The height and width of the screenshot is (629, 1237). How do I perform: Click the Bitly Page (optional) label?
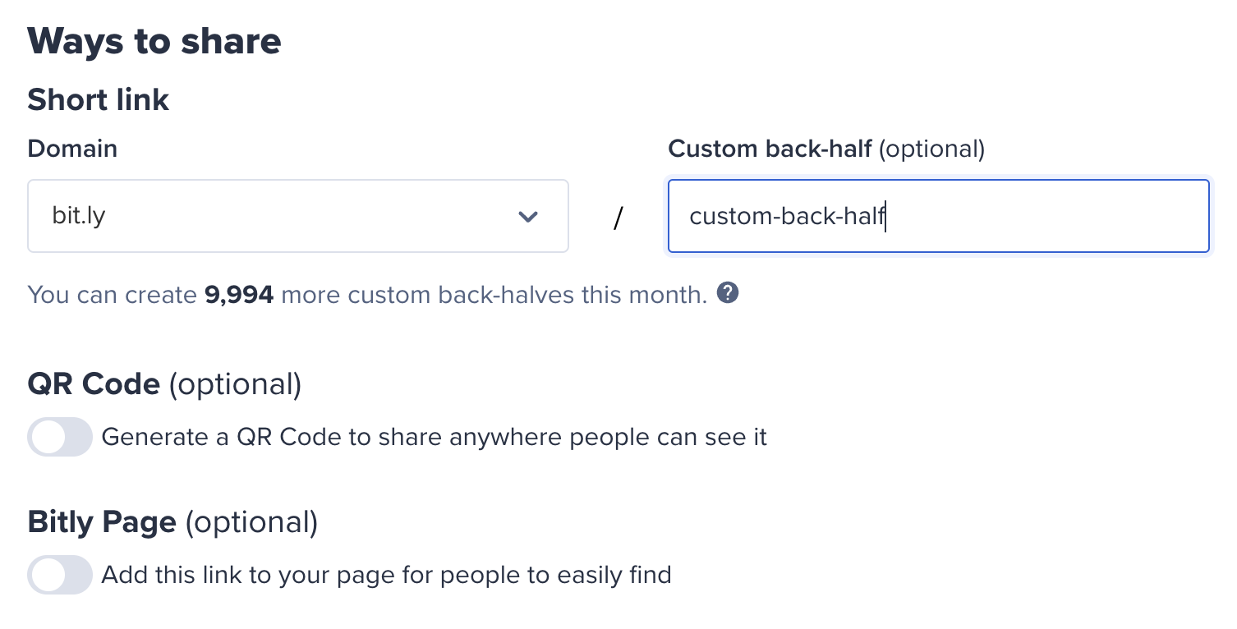point(172,521)
